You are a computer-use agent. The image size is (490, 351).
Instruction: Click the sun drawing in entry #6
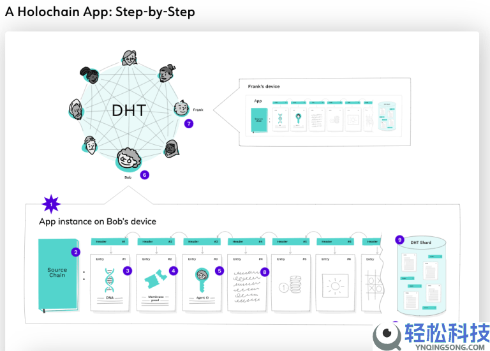[x=336, y=282]
